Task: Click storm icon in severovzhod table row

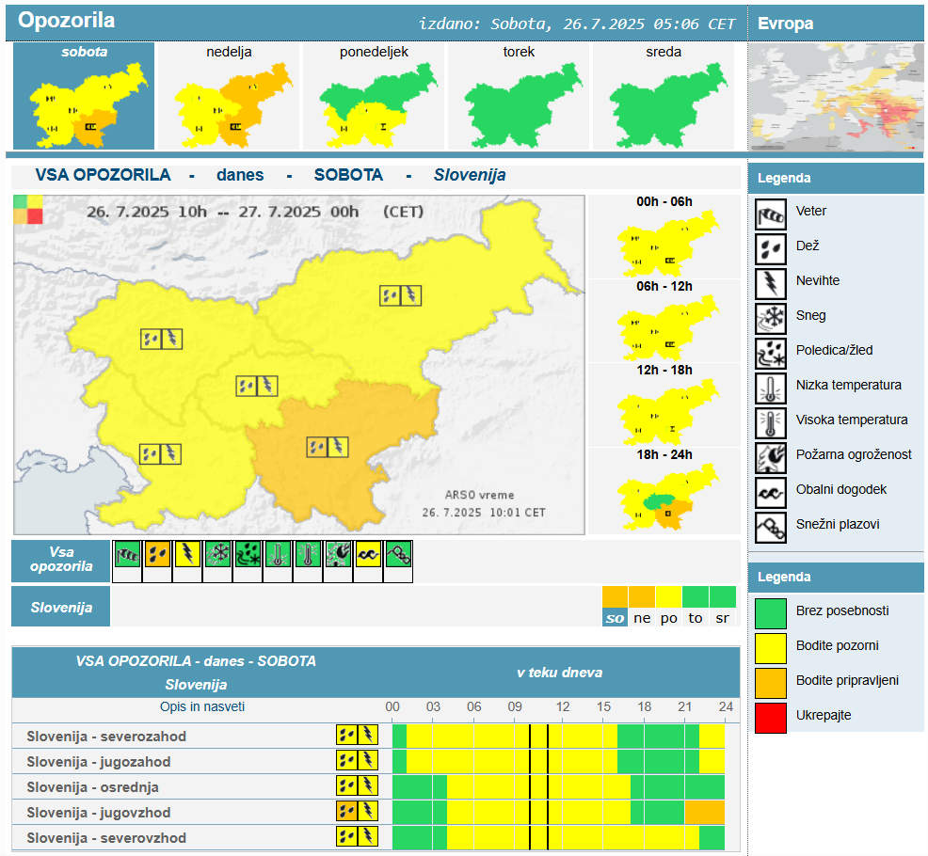Action: tap(368, 836)
